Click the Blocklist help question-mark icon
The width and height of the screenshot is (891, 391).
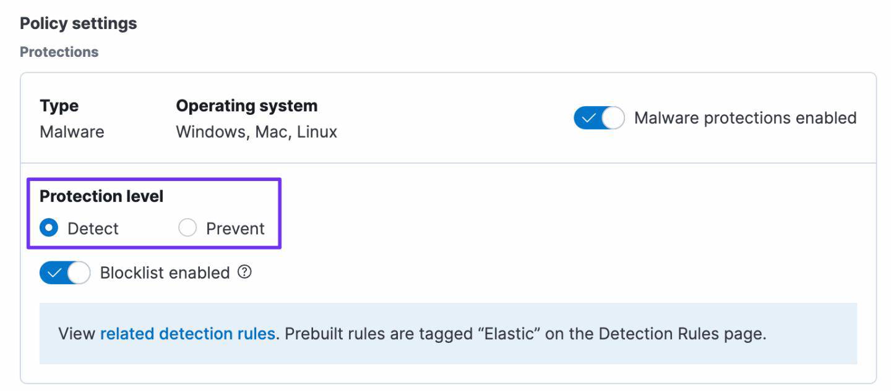245,272
